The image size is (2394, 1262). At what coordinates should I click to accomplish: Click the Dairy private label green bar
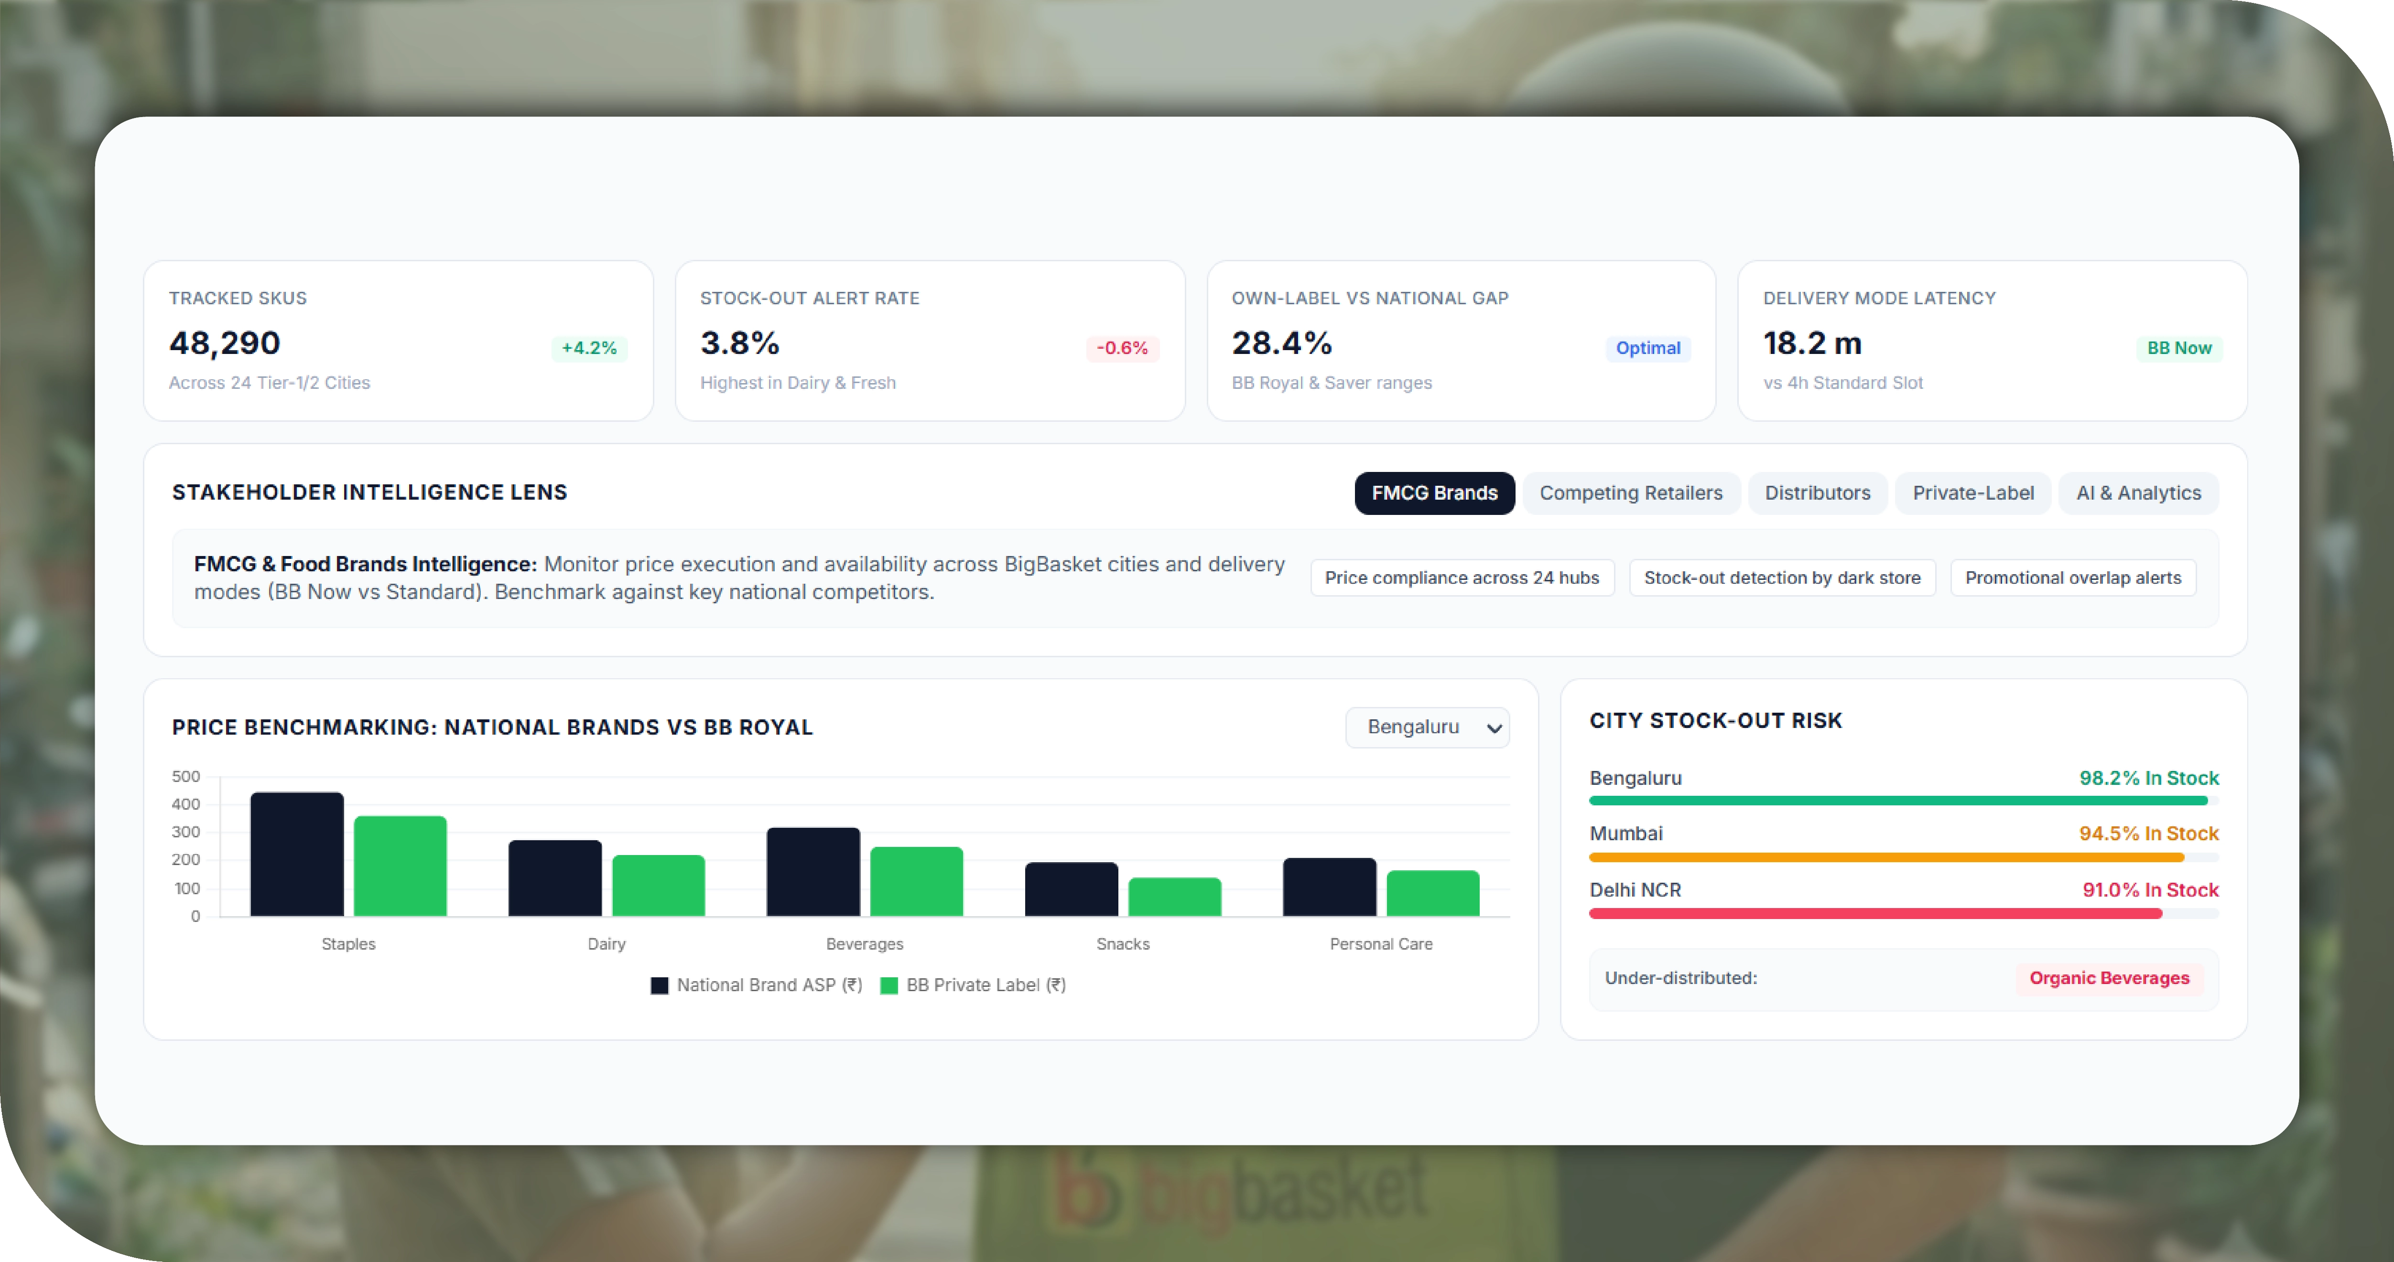point(658,886)
